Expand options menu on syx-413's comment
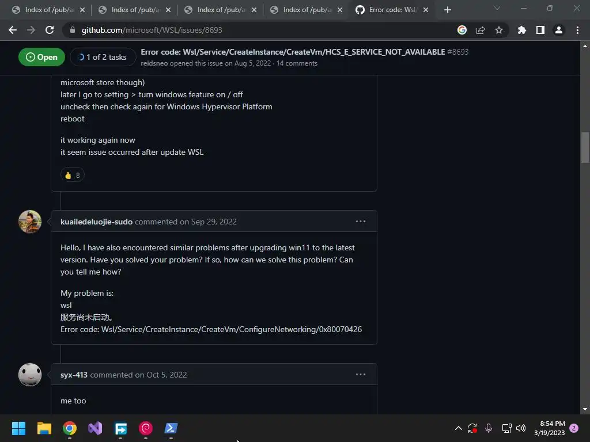The height and width of the screenshot is (442, 590). tap(361, 374)
